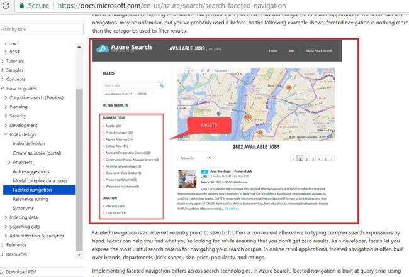Image resolution: width=409 pixels, height=277 pixels.
Task: Click the previous-page pagination arrow
Action: click(294, 158)
